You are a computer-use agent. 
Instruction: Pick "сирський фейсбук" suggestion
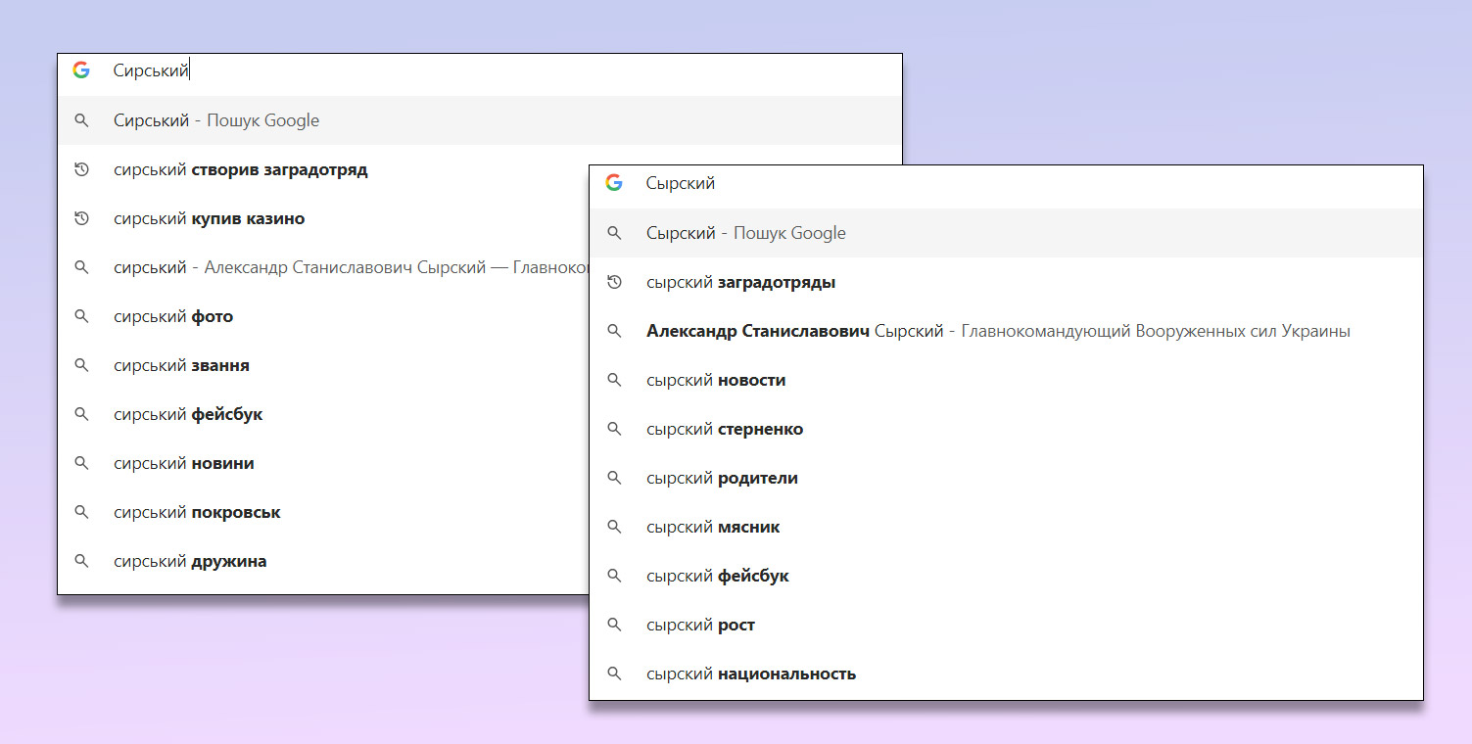pos(188,414)
